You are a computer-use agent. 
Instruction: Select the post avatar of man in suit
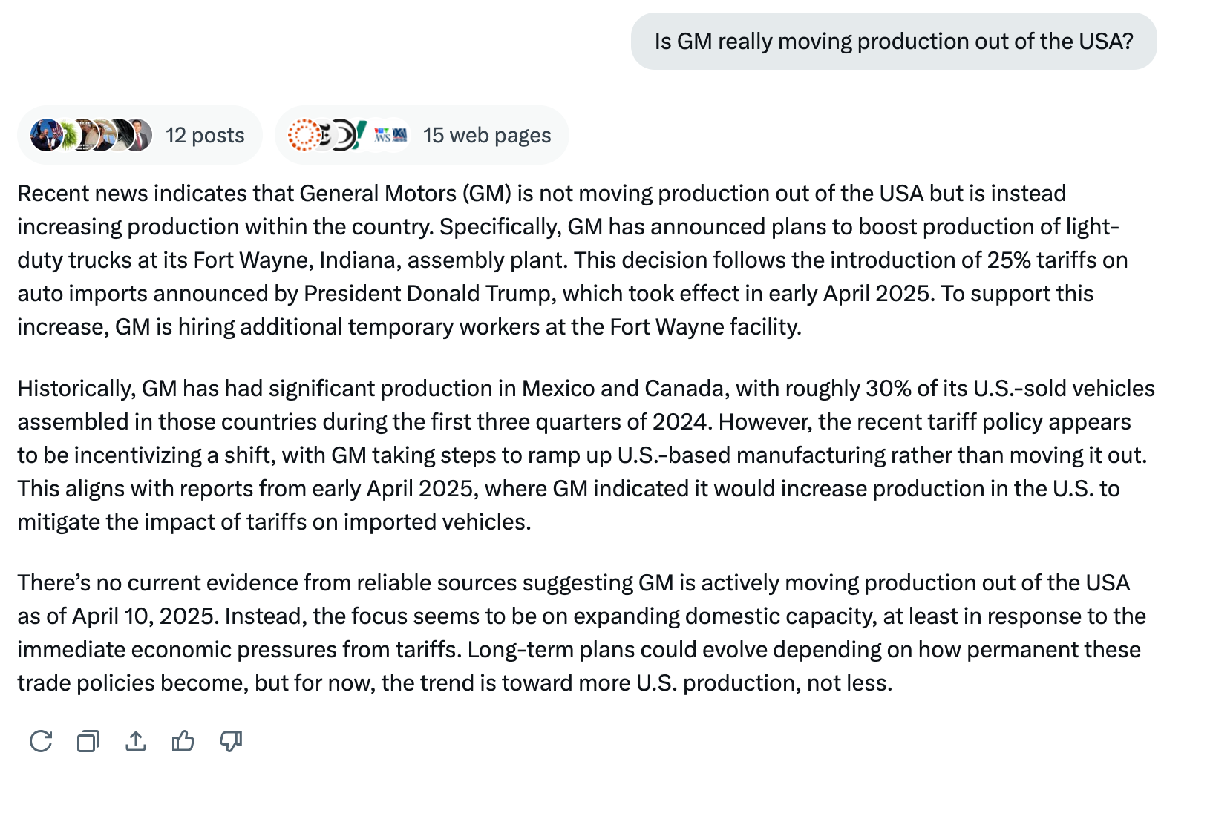[x=139, y=135]
